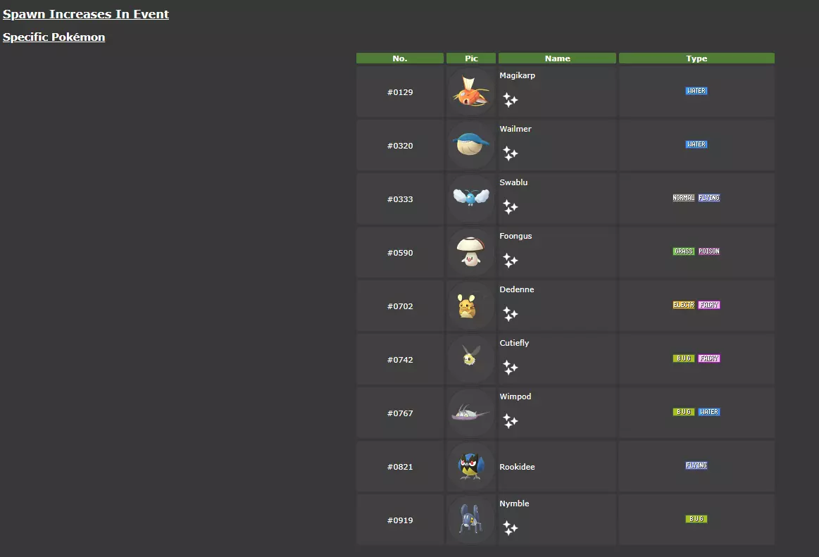Open the Rookidee sprite picture

471,467
